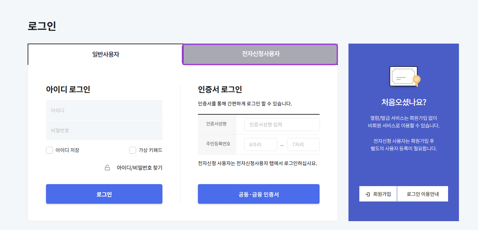Click the 6자리 resident number field
The height and width of the screenshot is (230, 478).
pyautogui.click(x=260, y=144)
